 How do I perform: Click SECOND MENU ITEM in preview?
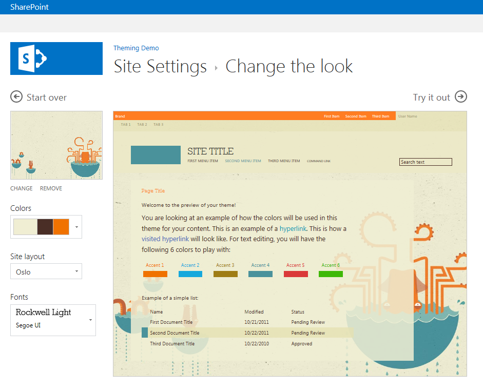(243, 161)
